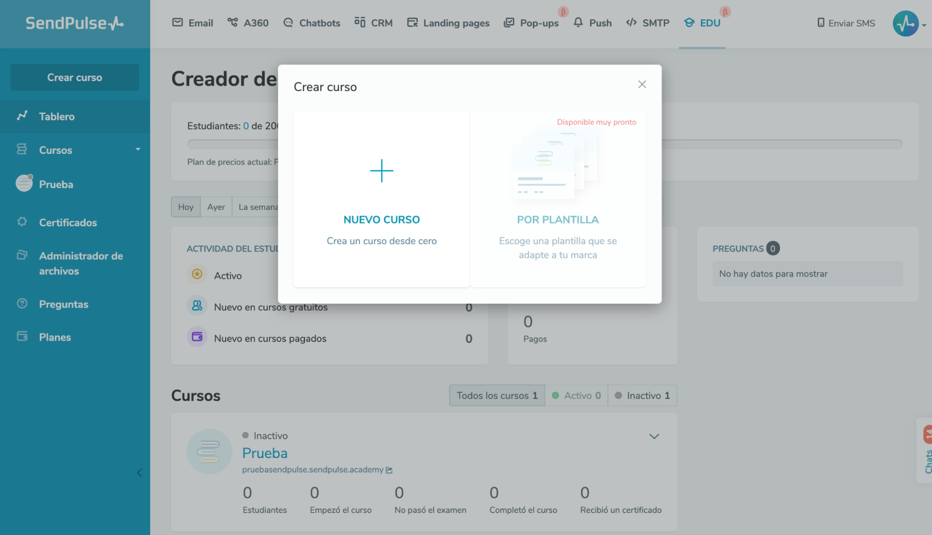Close the Crear curso dialog

coord(642,84)
